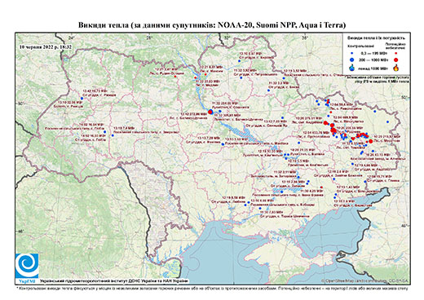Click the large red circle in legend

coord(395,60)
